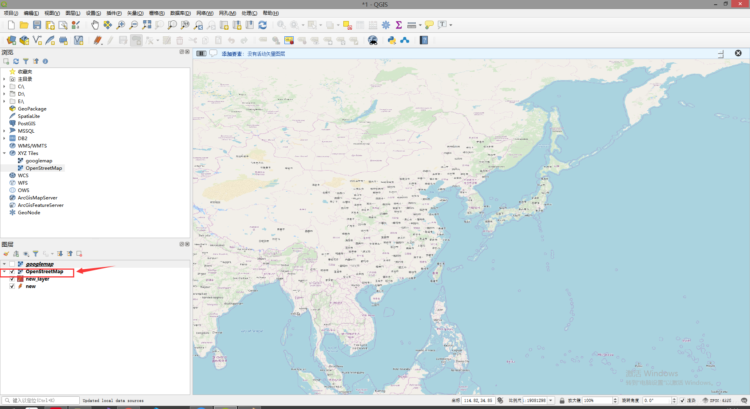Open the 处理(C) processing menu
Screen dimensions: 750x409
(249, 13)
